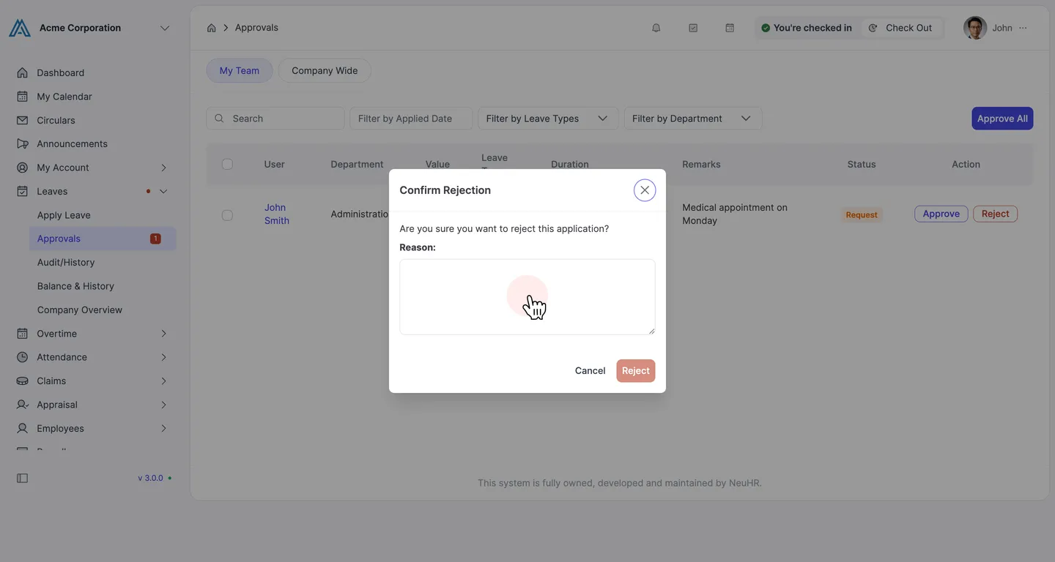Image resolution: width=1055 pixels, height=562 pixels.
Task: Click the Overtime sidebar icon
Action: click(x=23, y=334)
